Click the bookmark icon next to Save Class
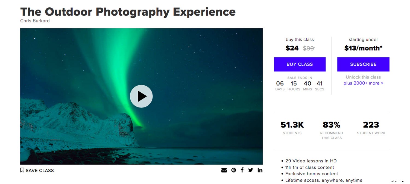 22,170
